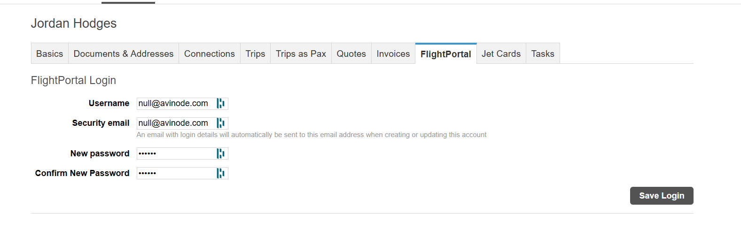Go to the Tasks tab
Image resolution: width=741 pixels, height=238 pixels.
(x=543, y=54)
